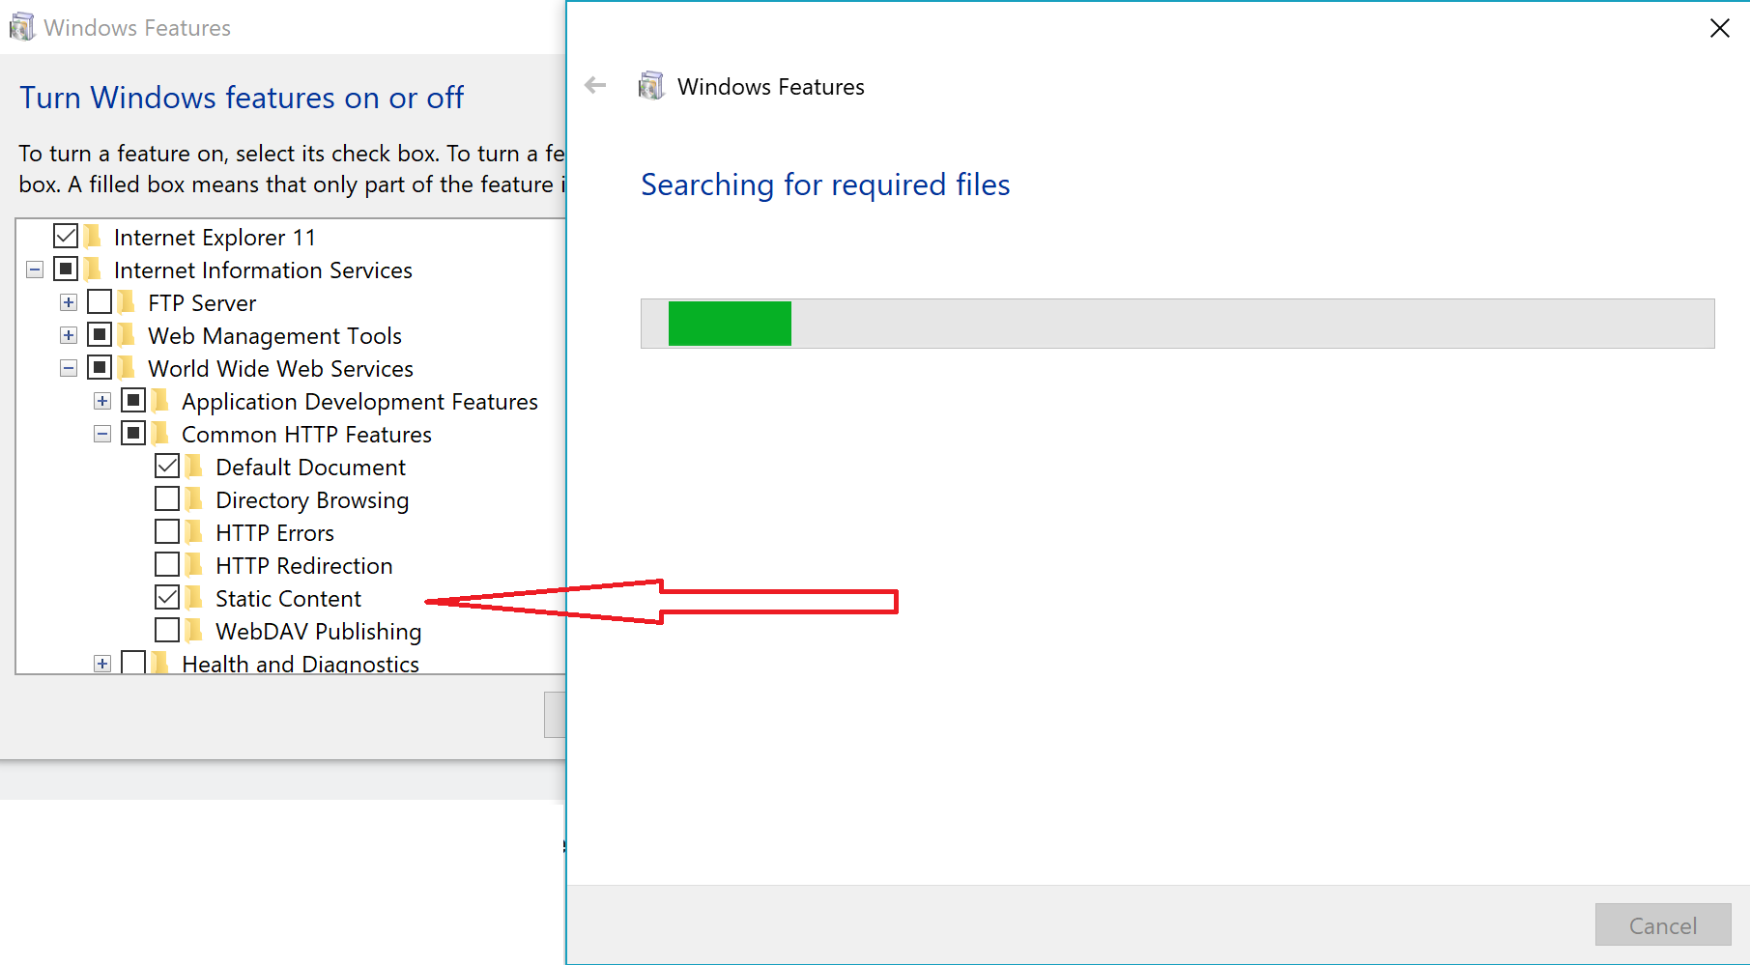Click the Internet Explorer 11 folder icon
Viewport: 1750px width, 965px height.
point(93,237)
